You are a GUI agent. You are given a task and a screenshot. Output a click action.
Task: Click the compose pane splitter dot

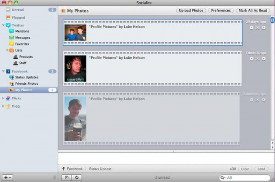[x=173, y=151]
